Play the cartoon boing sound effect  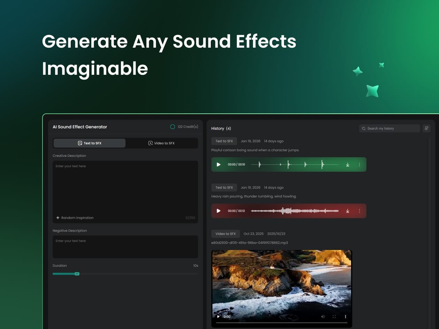point(218,164)
